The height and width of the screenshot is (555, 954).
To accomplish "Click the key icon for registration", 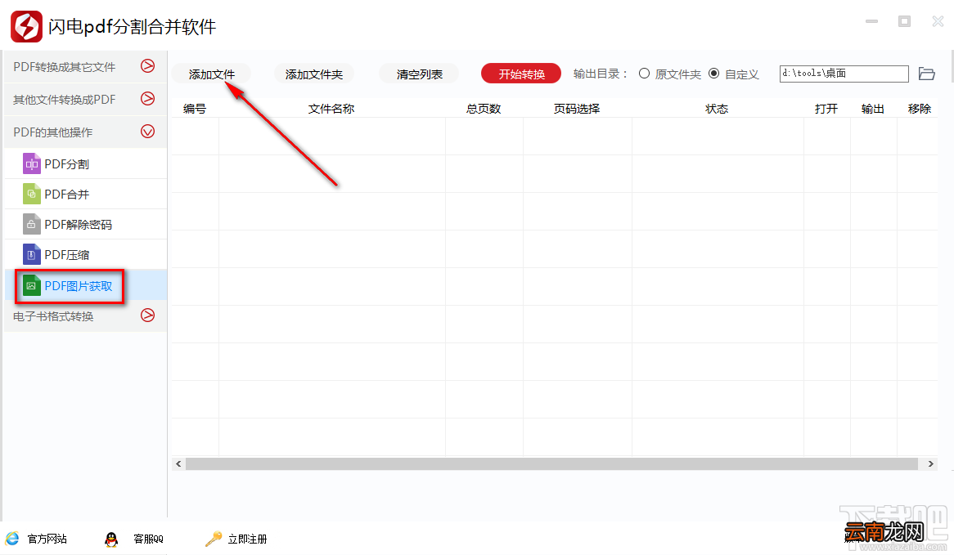I will tap(214, 539).
